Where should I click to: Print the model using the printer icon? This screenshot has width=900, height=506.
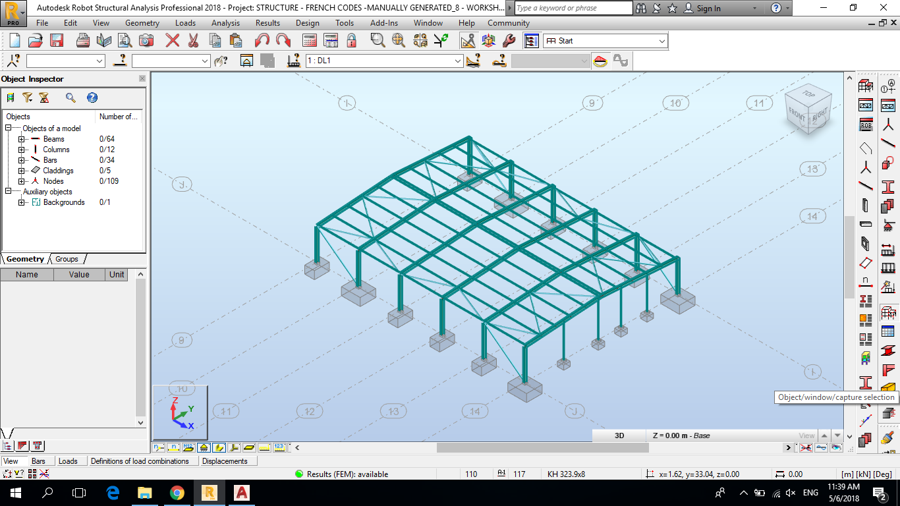(x=83, y=40)
